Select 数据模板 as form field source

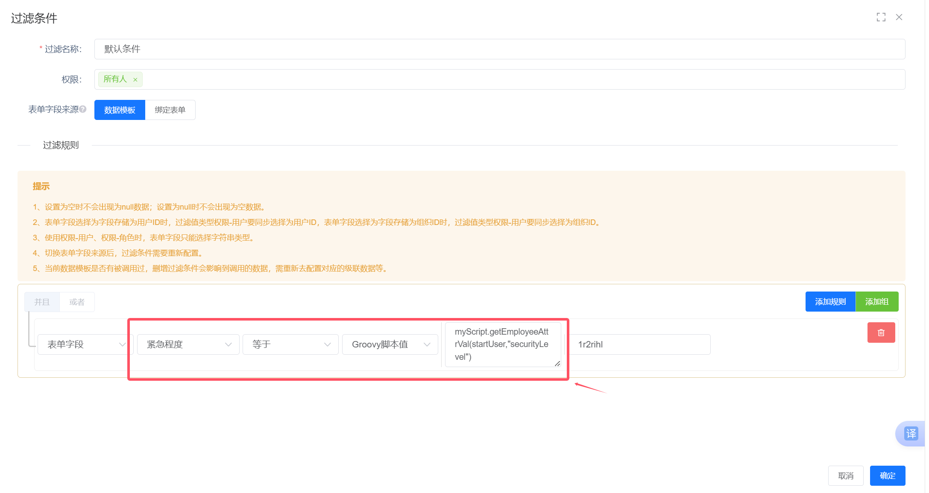120,110
